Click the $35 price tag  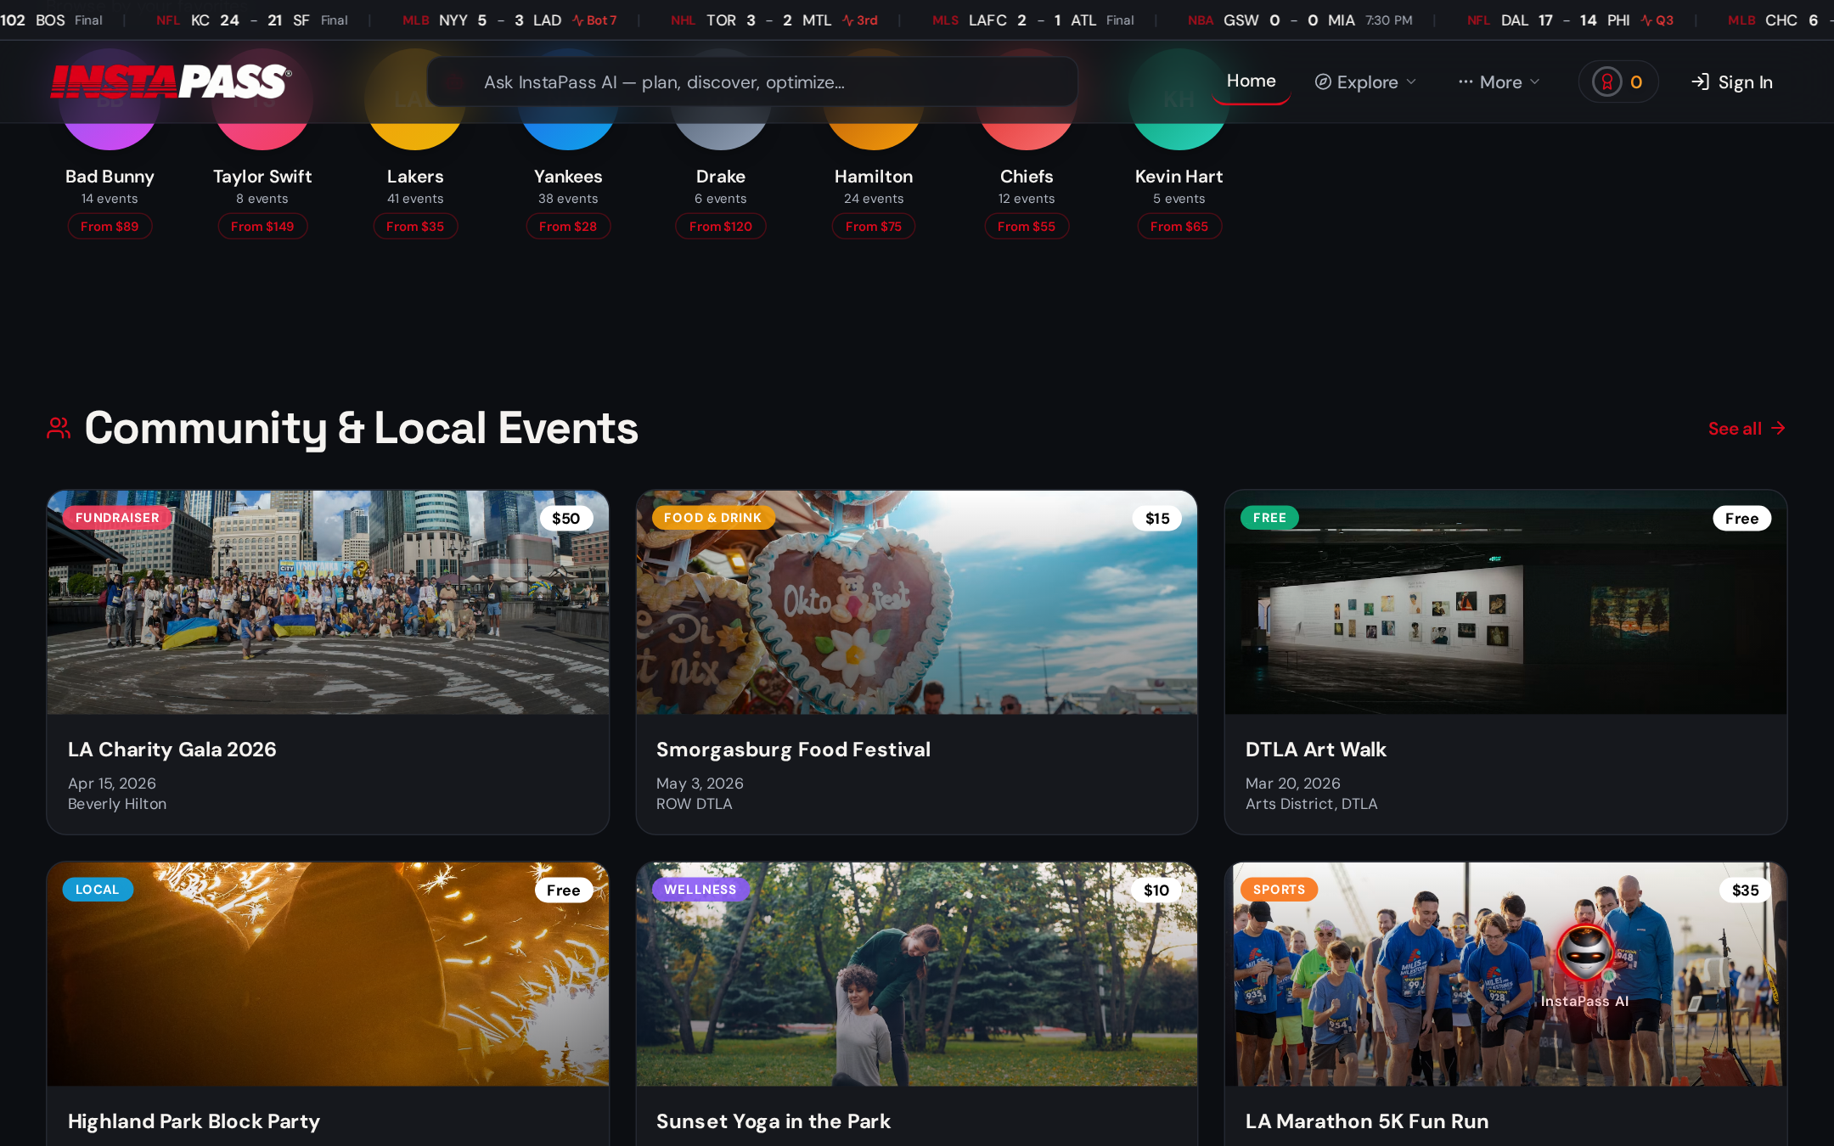[1746, 890]
